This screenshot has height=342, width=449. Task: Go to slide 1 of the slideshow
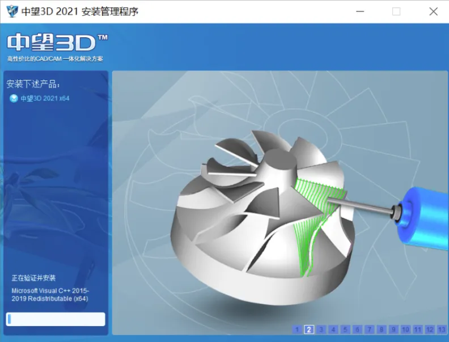(x=297, y=330)
